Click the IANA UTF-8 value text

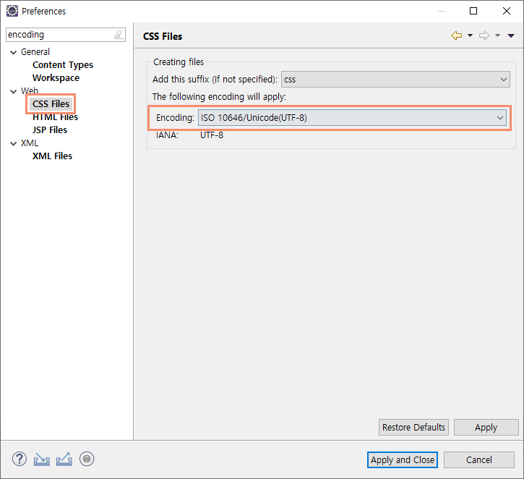[x=212, y=135]
